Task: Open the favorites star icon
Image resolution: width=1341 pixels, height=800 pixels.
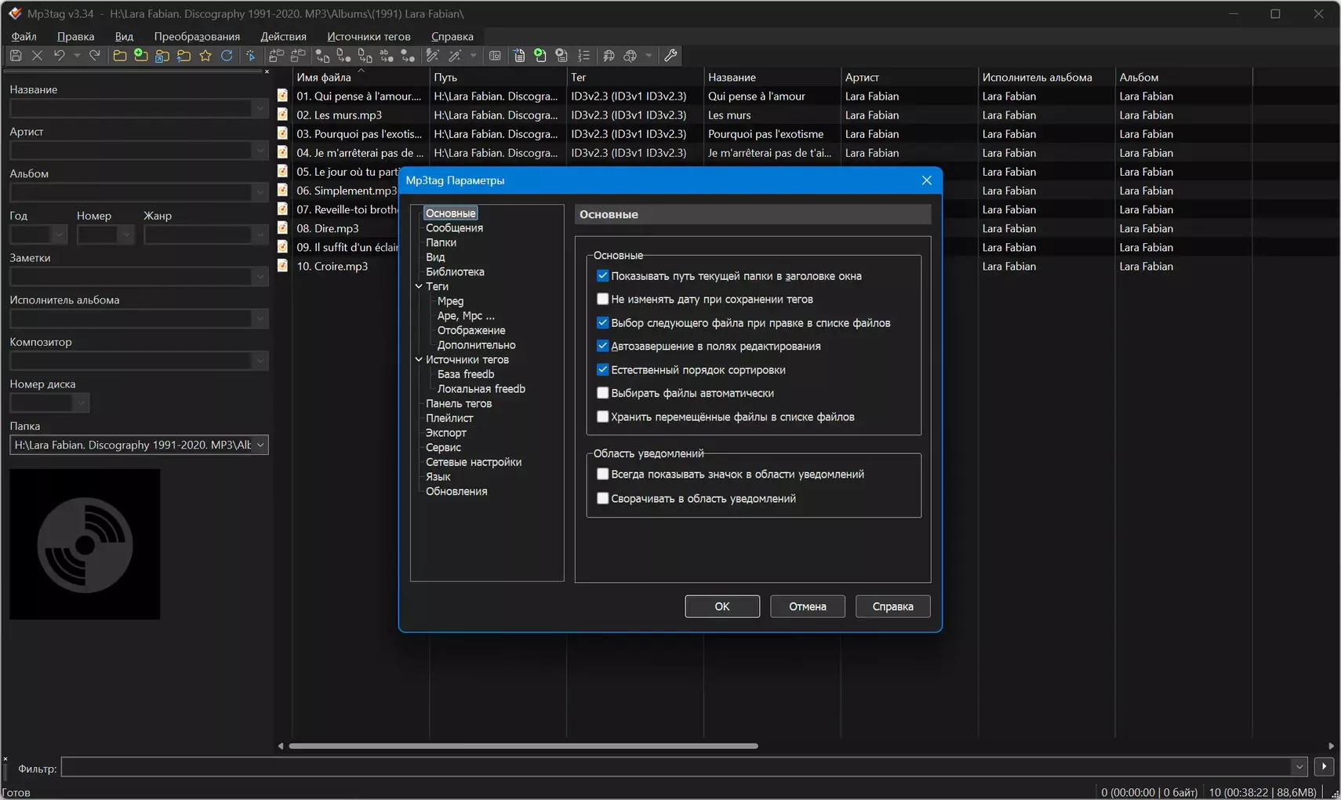Action: (x=205, y=56)
